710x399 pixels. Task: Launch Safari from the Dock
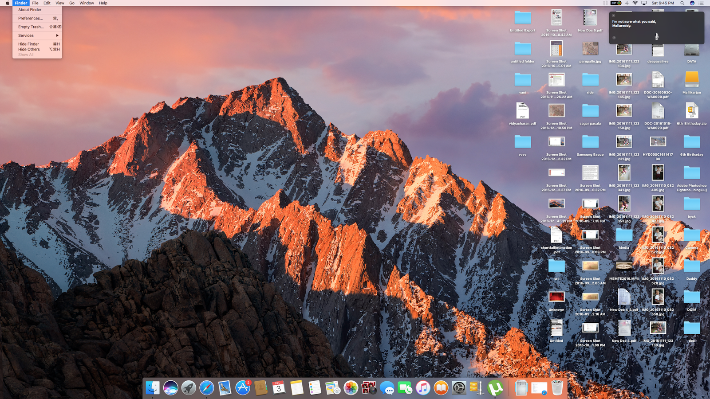click(x=207, y=388)
